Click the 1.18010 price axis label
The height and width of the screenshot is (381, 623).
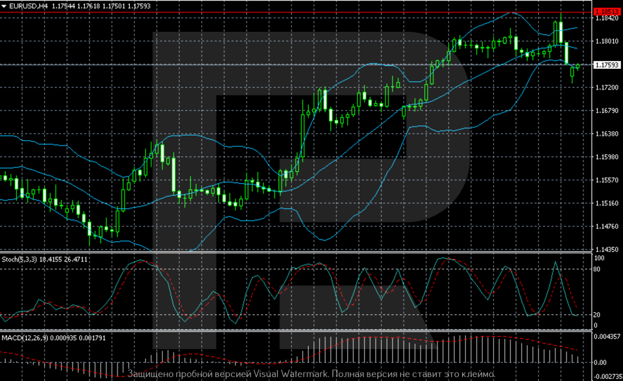[x=605, y=42]
